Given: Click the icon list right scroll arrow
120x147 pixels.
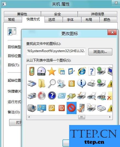Looking at the screenshot, I should tap(110, 117).
